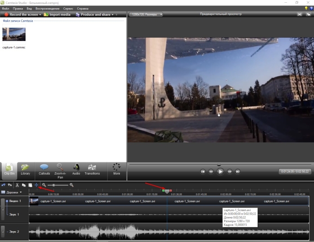This screenshot has width=314, height=242.
Task: Click the 0:02:00;00 ruler mark
Action: [x=226, y=194]
